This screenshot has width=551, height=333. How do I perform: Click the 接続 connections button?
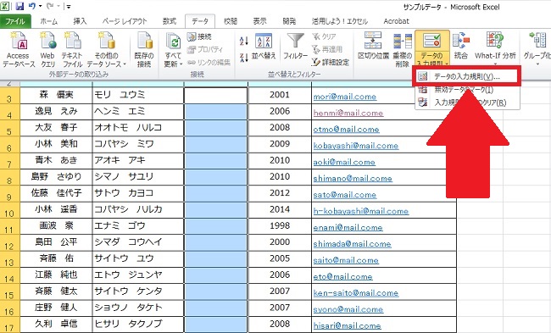click(199, 36)
